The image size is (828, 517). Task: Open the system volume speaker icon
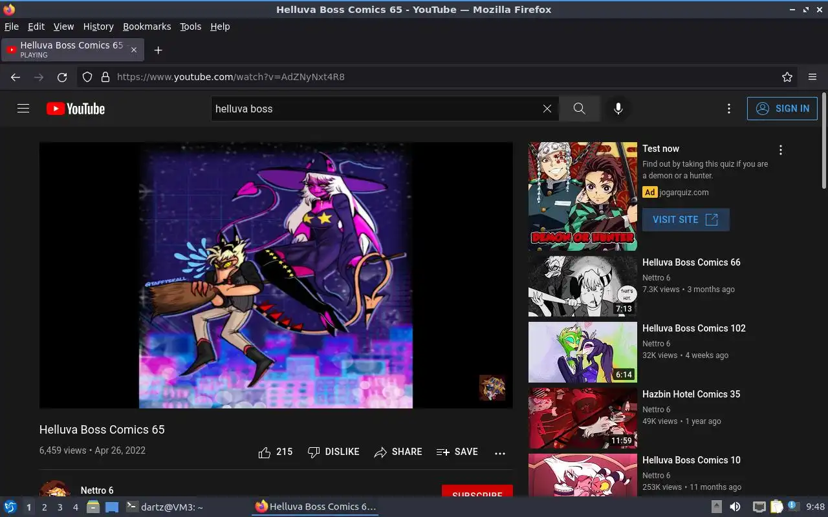coord(735,507)
